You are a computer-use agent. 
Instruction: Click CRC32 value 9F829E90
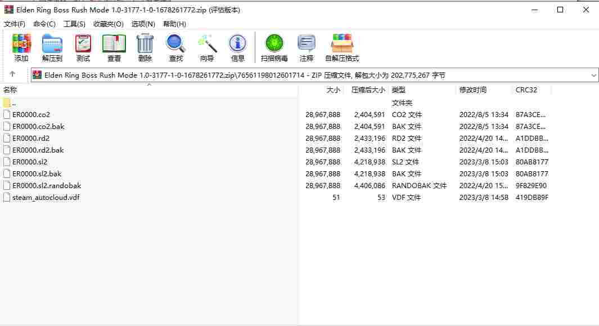(x=531, y=186)
